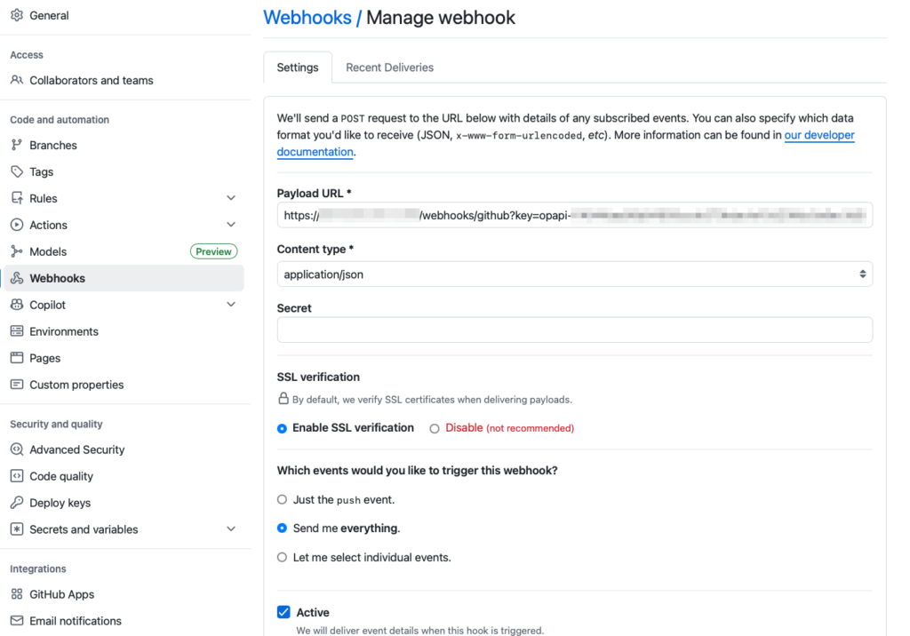
Task: Choose 'Just the push event' option
Action: point(283,500)
